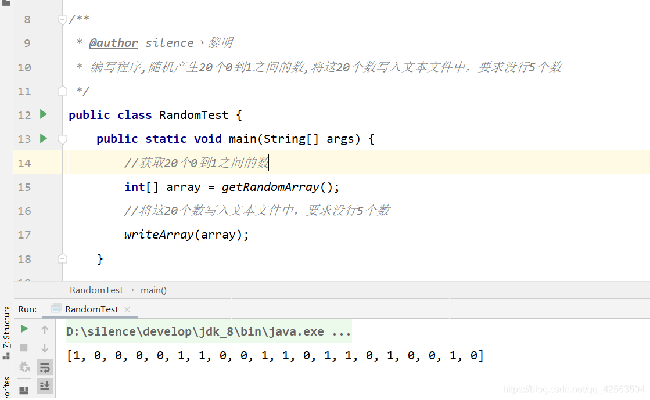Click the attach-debugger icon in Run panel
Image resolution: width=650 pixels, height=400 pixels.
click(x=24, y=367)
